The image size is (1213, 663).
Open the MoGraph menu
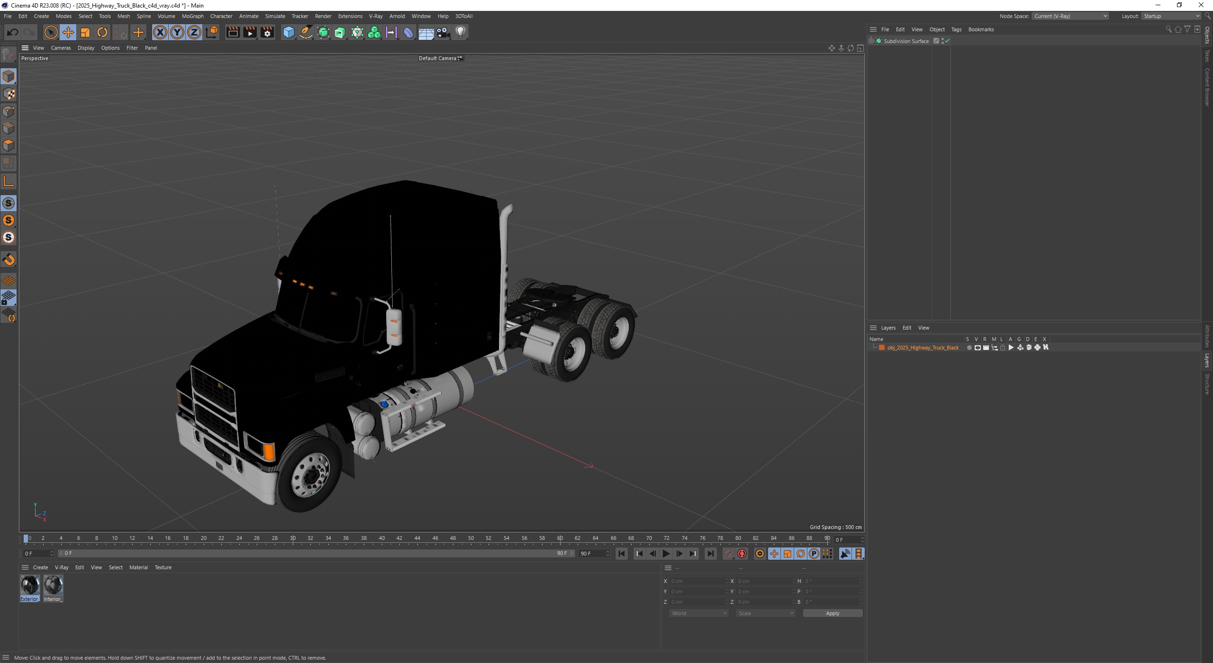click(192, 16)
